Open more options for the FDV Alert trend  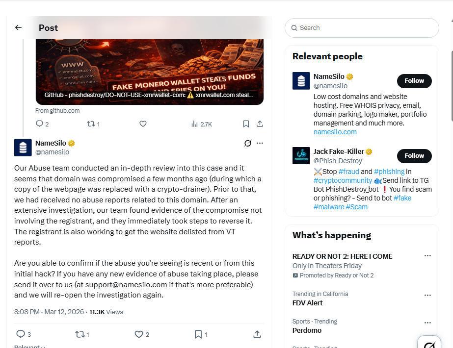[427, 295]
